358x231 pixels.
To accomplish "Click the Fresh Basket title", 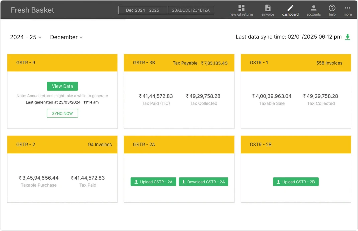I will [x=32, y=10].
